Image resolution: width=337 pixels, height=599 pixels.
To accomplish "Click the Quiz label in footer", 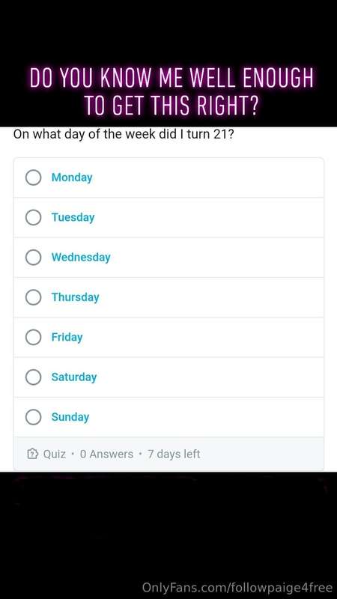I will (x=54, y=454).
